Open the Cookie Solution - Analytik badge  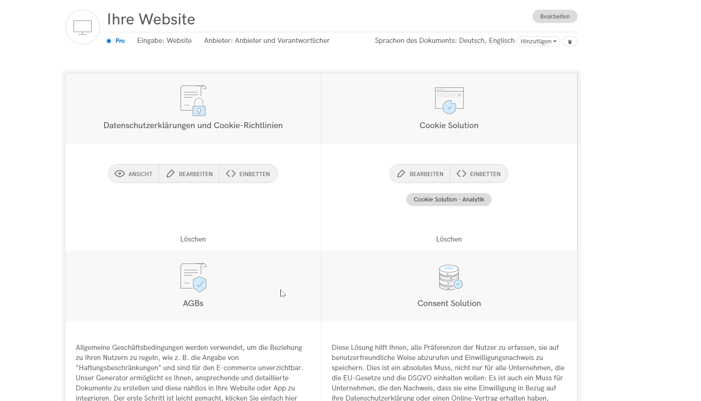(x=449, y=200)
